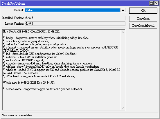160x119 pixels.
Task: Click the device-mode flagged router line
Action: [43, 89]
